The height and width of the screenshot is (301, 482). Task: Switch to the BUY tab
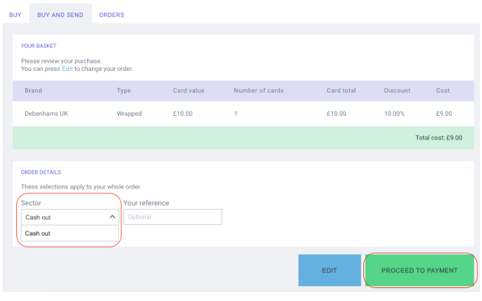coord(15,15)
